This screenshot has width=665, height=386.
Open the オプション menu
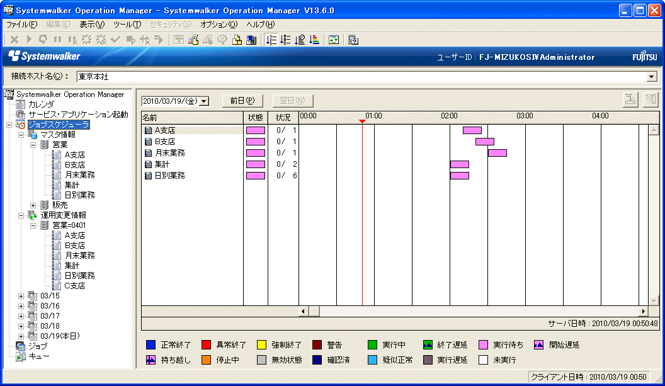pyautogui.click(x=219, y=25)
